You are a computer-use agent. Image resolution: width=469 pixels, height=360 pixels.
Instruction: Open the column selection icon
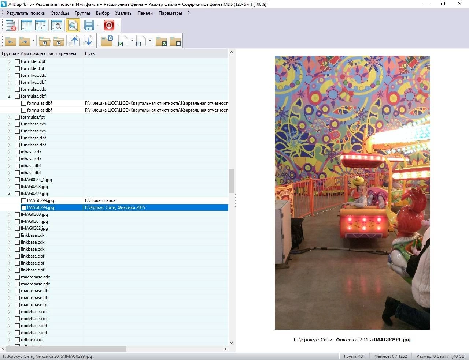(x=26, y=25)
